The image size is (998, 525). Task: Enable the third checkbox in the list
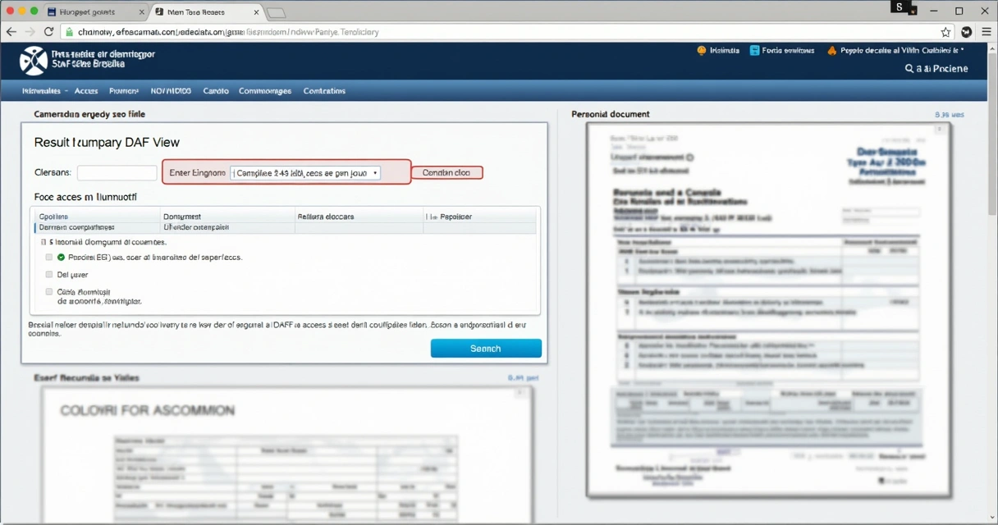coord(49,292)
